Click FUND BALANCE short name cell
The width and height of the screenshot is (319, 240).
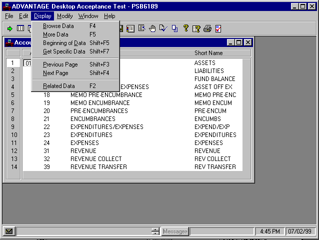[215, 79]
